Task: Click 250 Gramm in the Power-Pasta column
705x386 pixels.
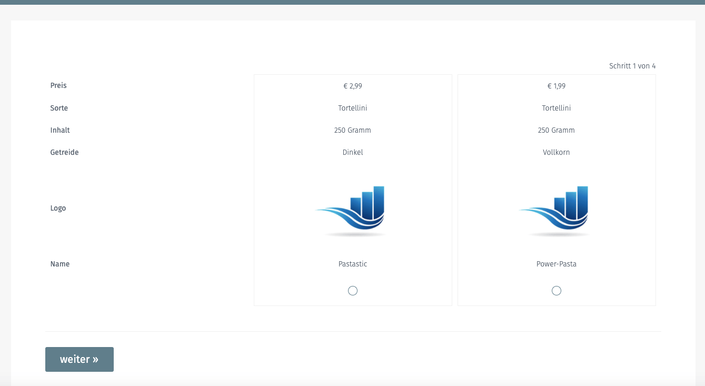Action: 557,130
